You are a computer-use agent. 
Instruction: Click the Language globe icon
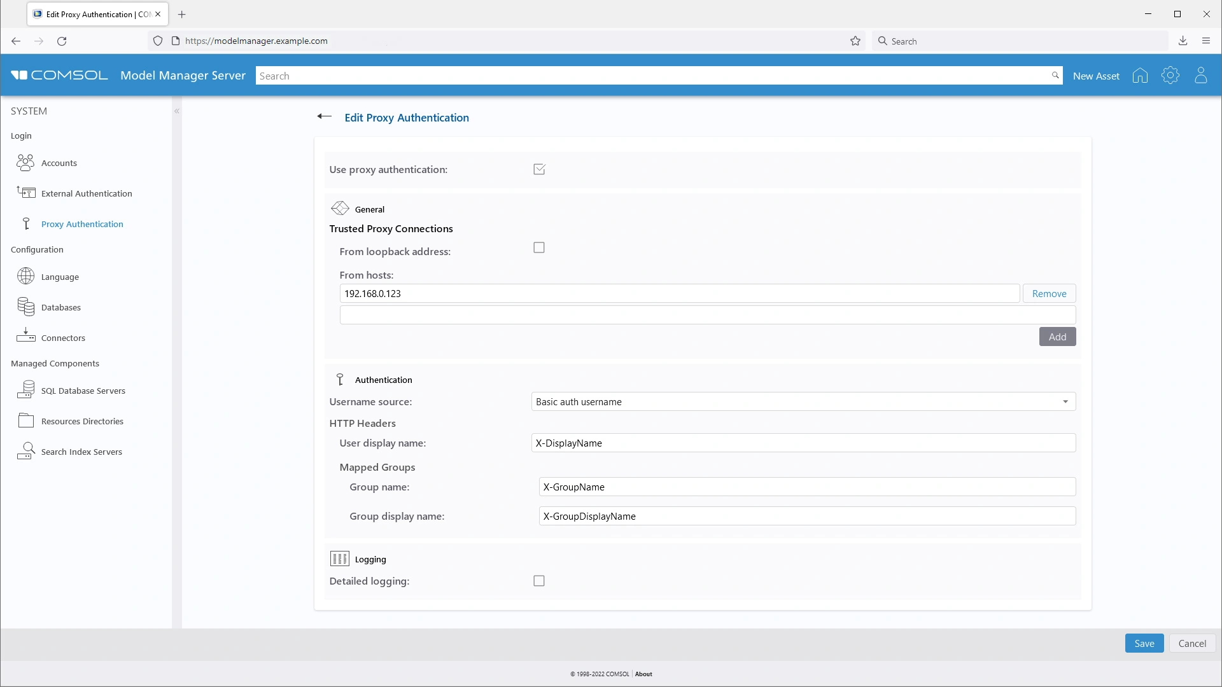[x=25, y=276]
